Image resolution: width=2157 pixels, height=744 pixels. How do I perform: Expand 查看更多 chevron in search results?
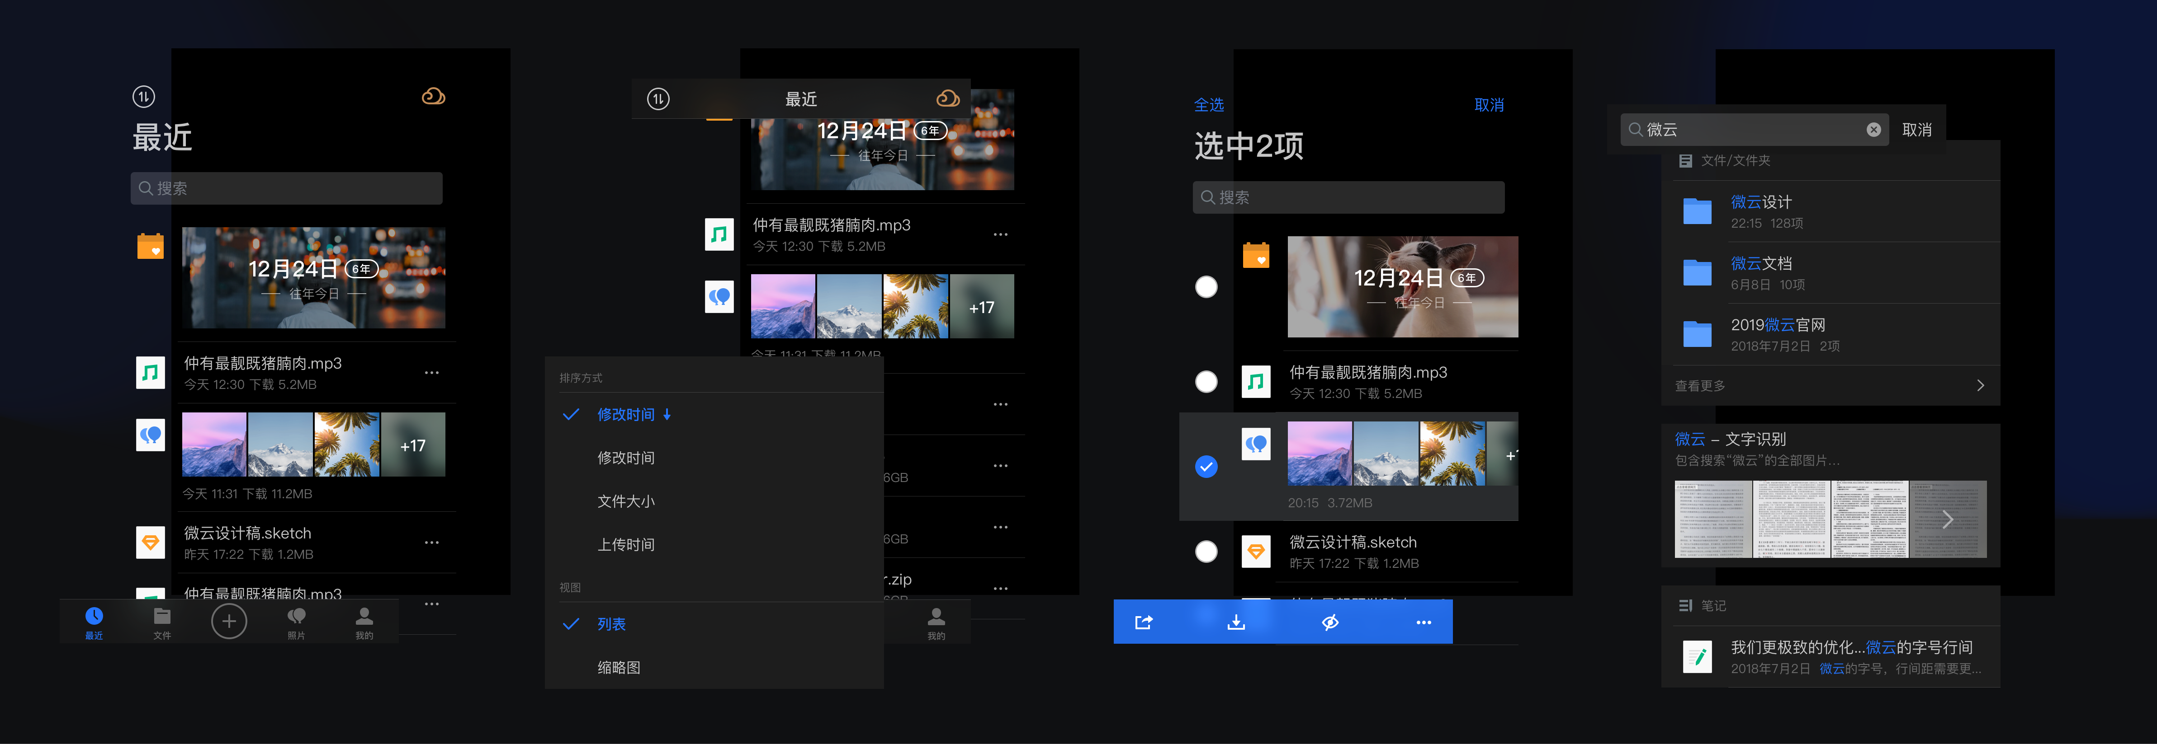pos(1980,385)
